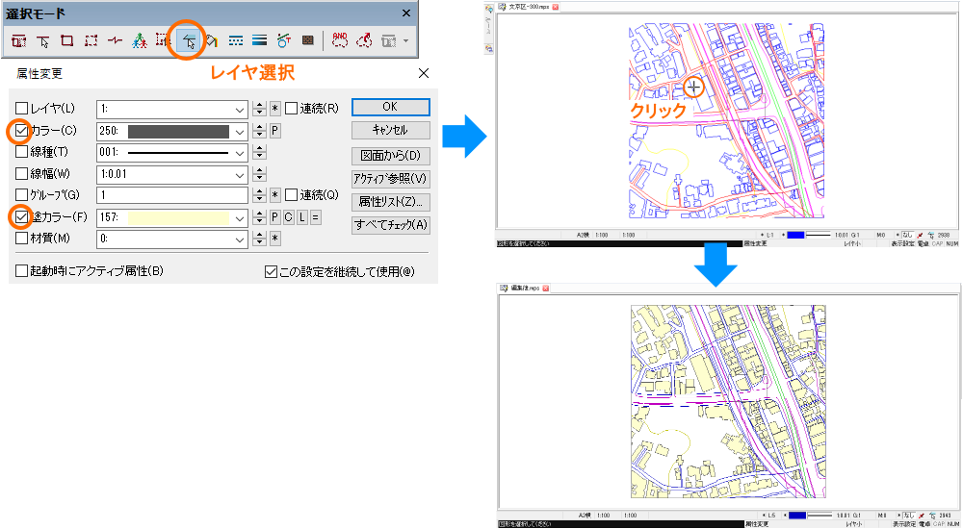Screen dimensions: 963x529
Task: Open the 材質 dropdown showing 0:
Action: tap(240, 239)
